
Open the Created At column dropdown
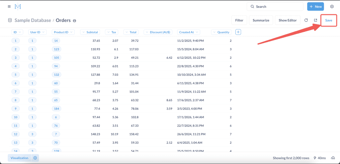click(x=188, y=32)
